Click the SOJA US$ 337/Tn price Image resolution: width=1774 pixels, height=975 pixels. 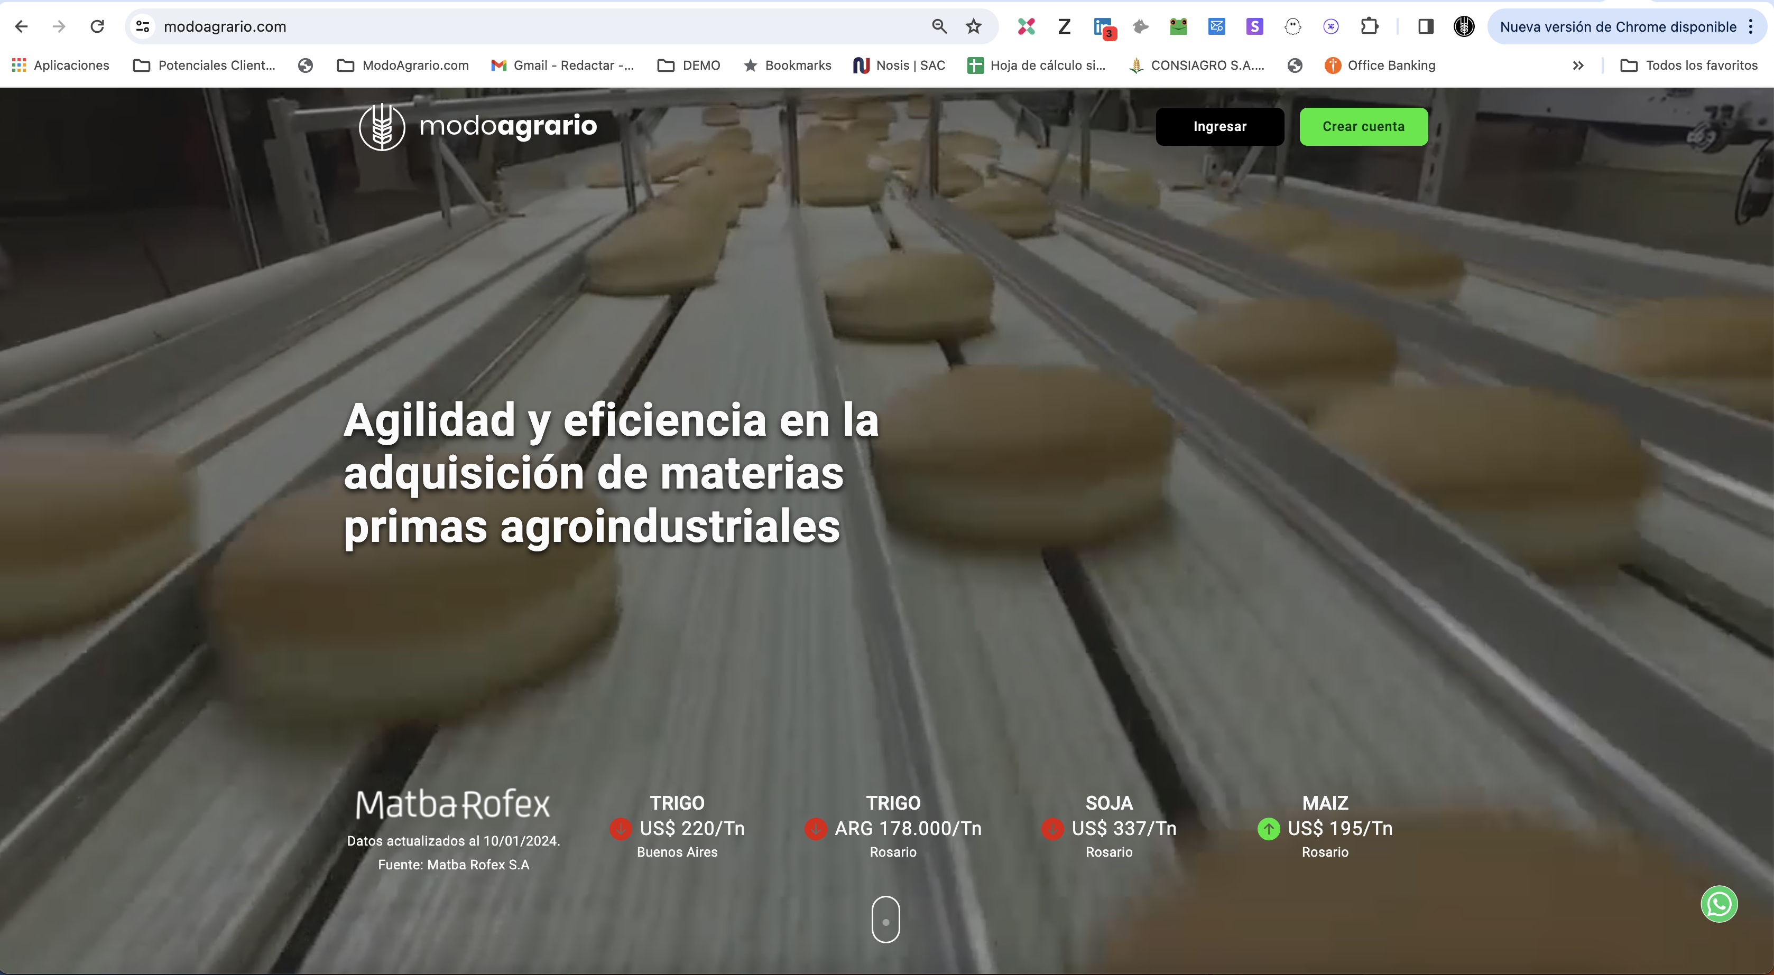(x=1124, y=829)
